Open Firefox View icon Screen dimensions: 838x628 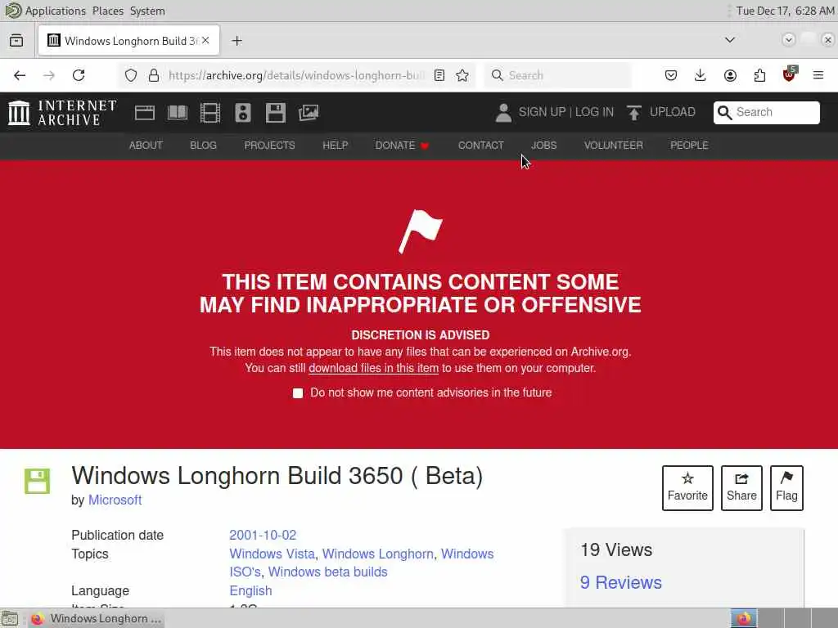click(x=16, y=41)
